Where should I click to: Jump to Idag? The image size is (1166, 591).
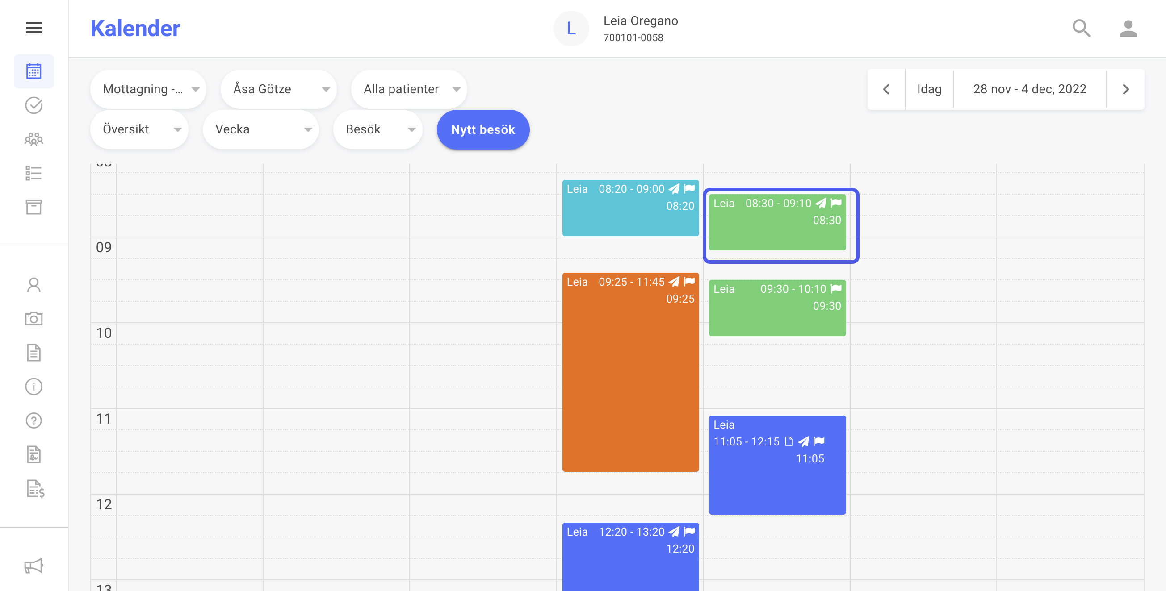[929, 89]
